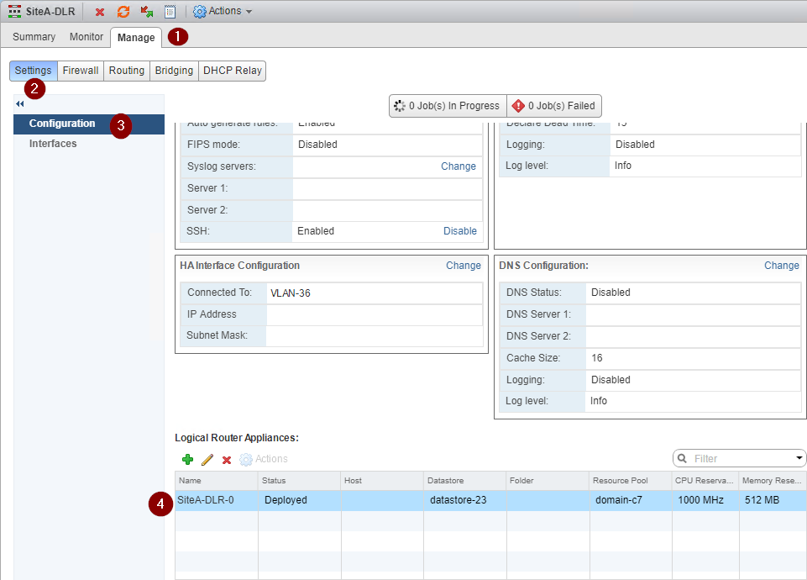Click inside the Filter input field
This screenshot has height=580, width=807.
pos(741,458)
